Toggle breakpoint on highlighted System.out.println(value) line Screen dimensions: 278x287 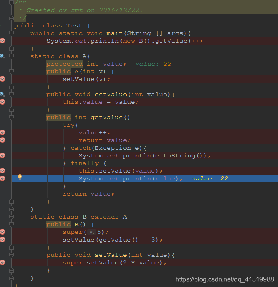pyautogui.click(x=2, y=178)
